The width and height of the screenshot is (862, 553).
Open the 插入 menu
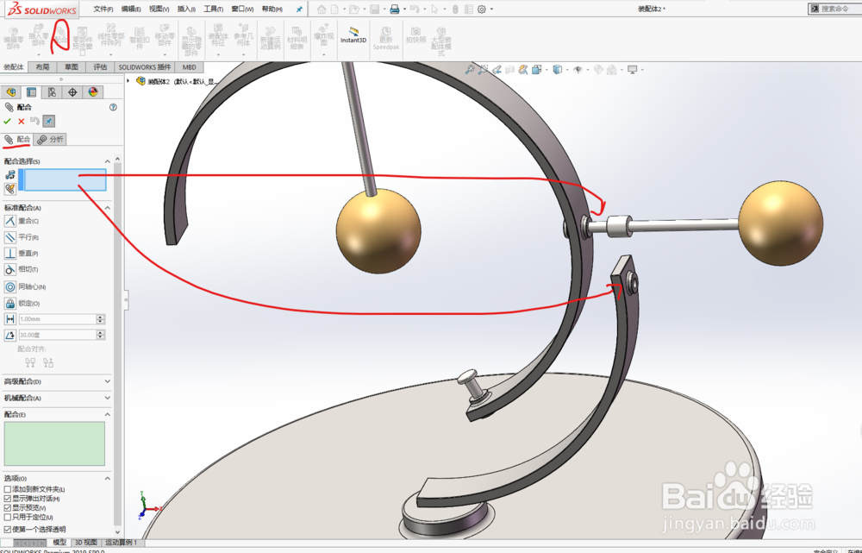[186, 9]
